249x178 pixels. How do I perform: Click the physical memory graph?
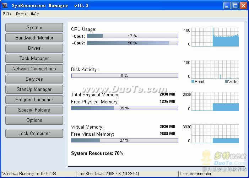[215, 101]
